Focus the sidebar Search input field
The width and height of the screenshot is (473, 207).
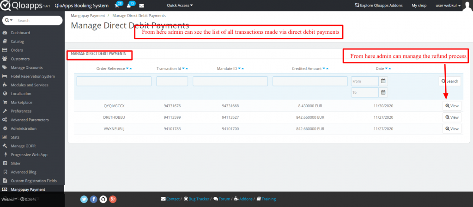(x=39, y=20)
